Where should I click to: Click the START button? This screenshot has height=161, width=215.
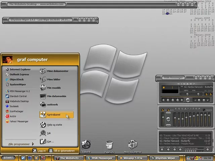tap(8, 158)
